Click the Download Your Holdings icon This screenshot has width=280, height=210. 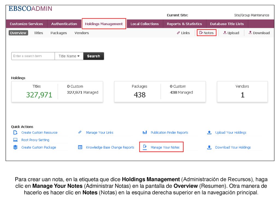coord(209,147)
